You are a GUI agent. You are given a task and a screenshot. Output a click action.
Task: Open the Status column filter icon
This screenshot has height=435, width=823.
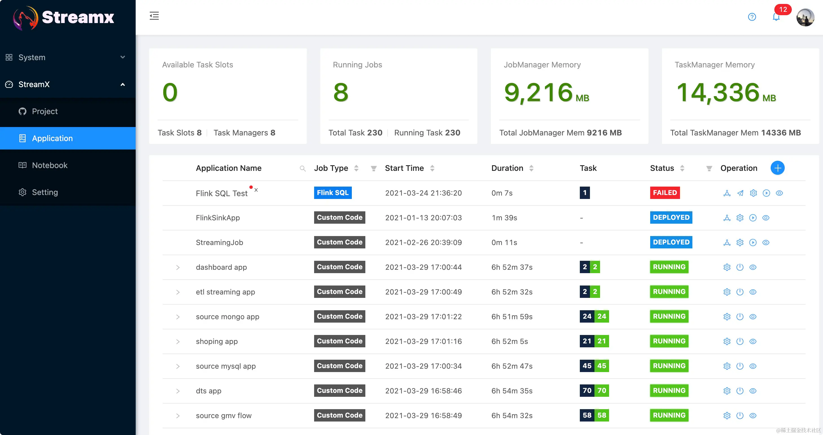[709, 168]
